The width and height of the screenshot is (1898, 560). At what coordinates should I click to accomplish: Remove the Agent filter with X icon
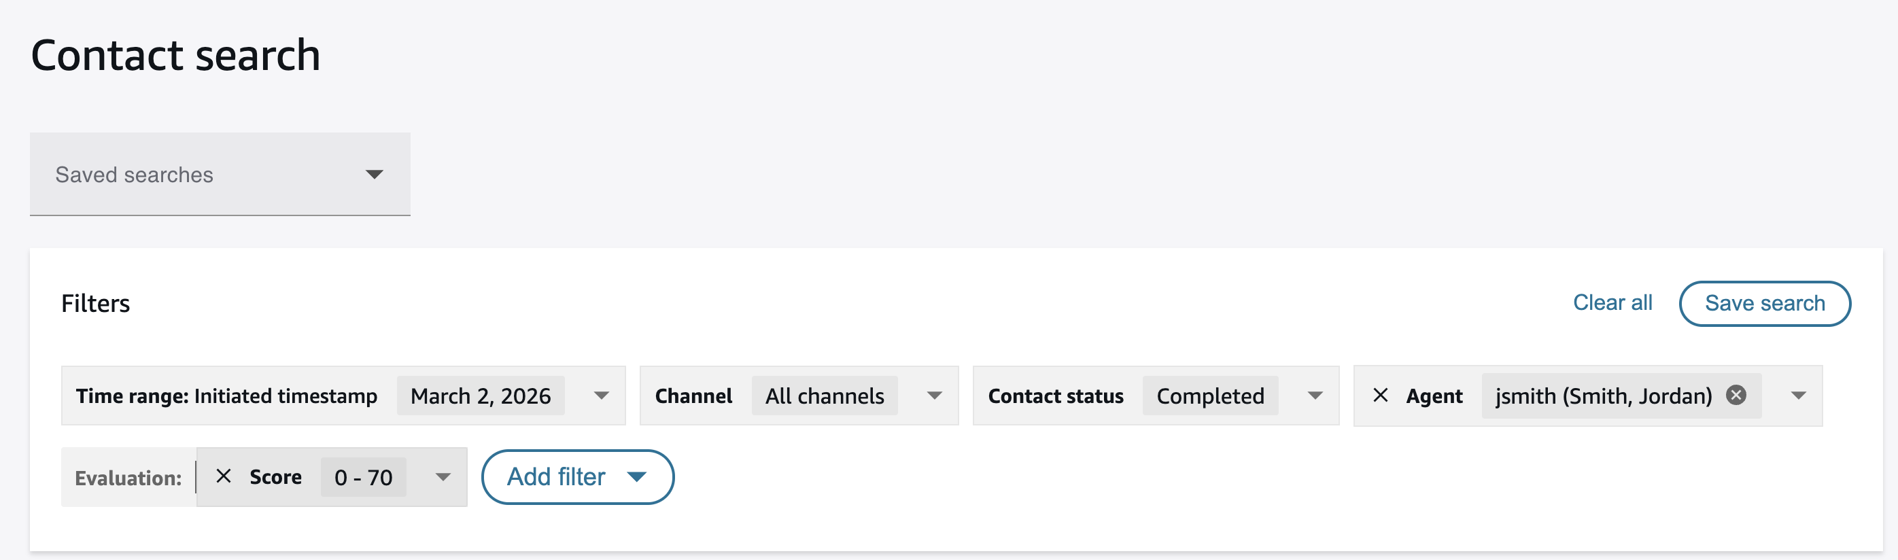(1380, 396)
